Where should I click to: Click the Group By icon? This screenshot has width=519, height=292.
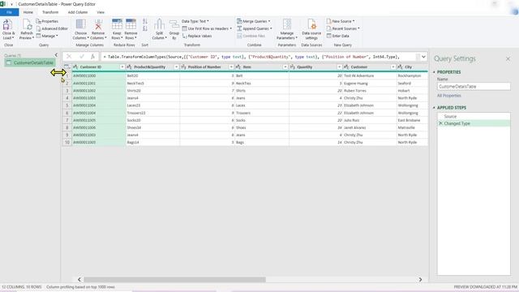[x=174, y=25]
